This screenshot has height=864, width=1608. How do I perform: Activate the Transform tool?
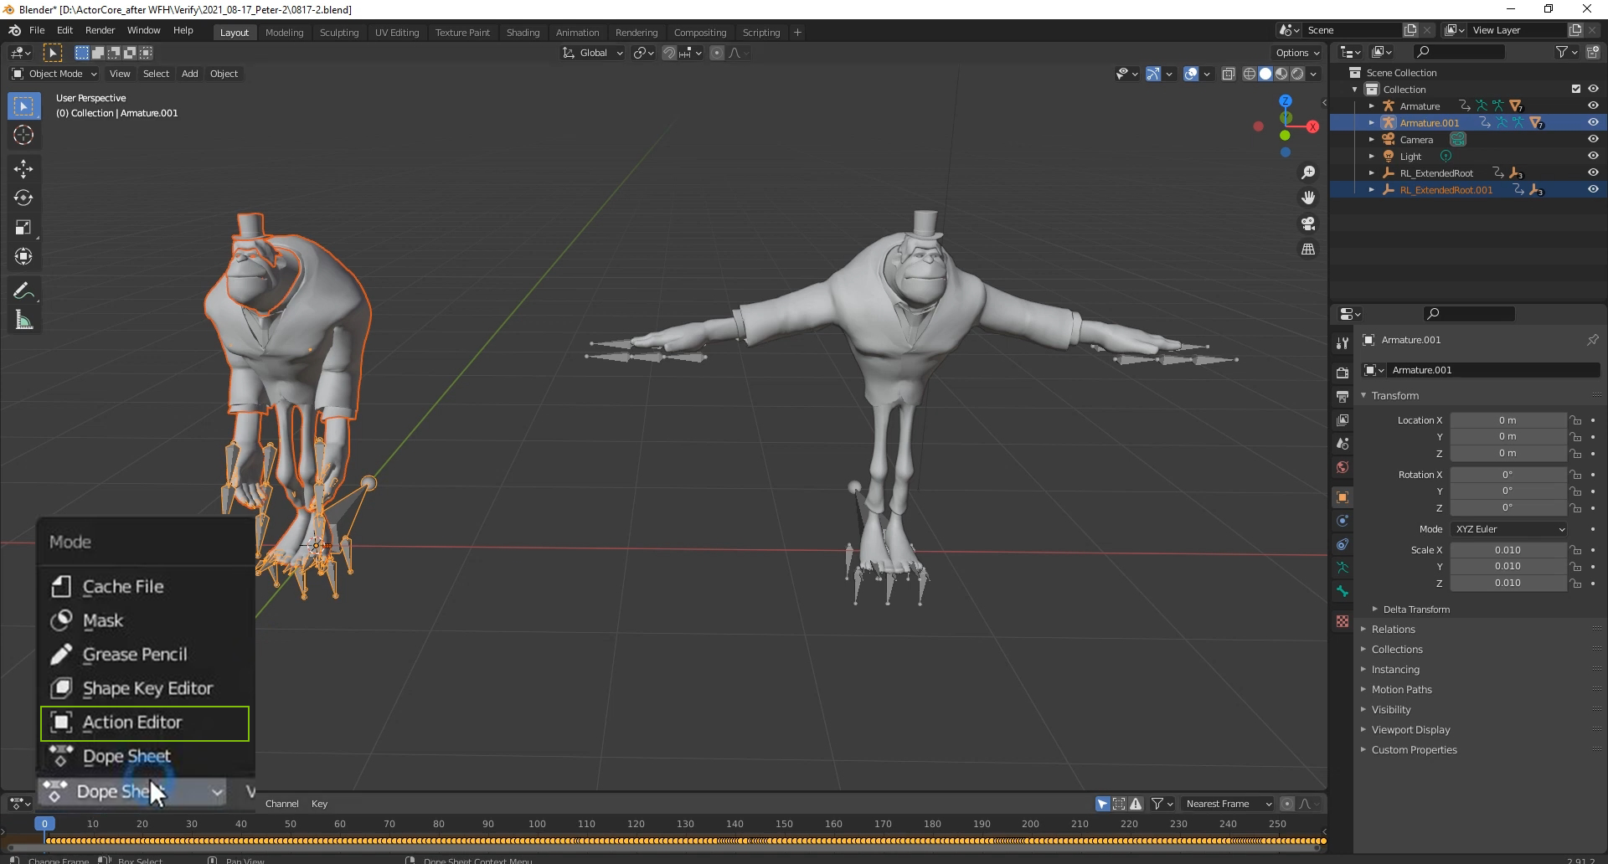(23, 257)
